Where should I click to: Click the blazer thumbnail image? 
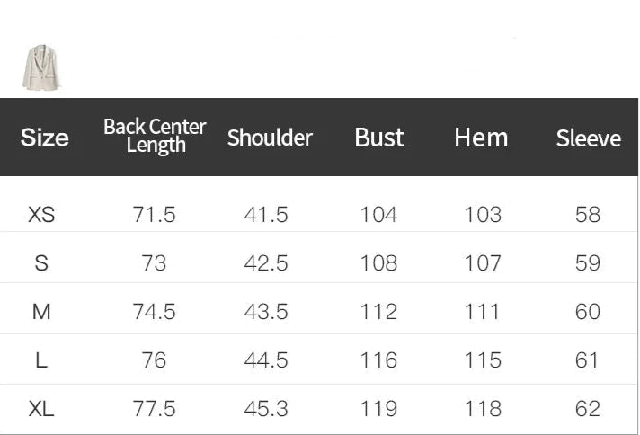click(40, 67)
